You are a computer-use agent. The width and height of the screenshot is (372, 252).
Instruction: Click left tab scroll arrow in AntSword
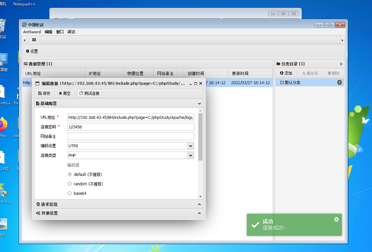25,40
